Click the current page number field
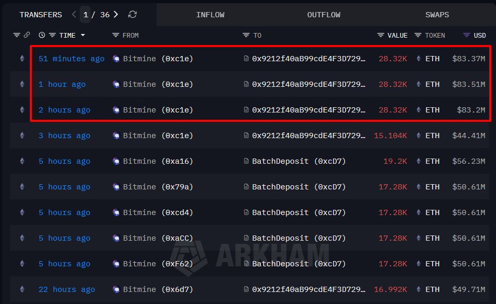Viewport: 496px width, 304px height. tap(85, 15)
